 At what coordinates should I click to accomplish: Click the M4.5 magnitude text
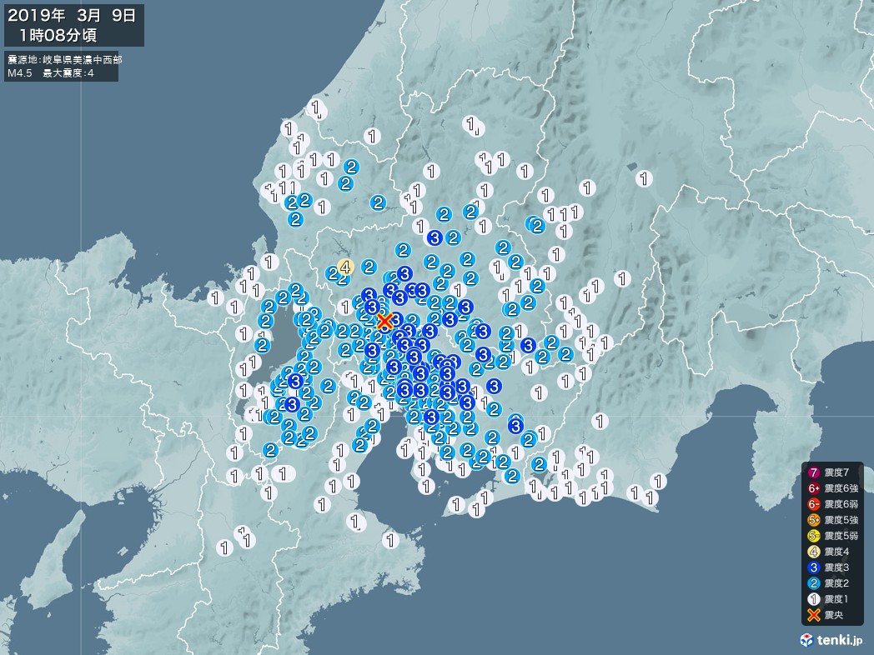(20, 73)
